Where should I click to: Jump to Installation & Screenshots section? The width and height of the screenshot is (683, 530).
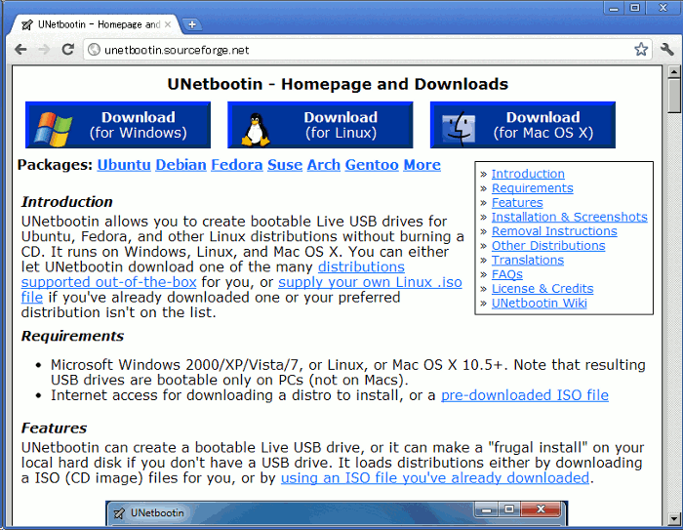point(569,217)
